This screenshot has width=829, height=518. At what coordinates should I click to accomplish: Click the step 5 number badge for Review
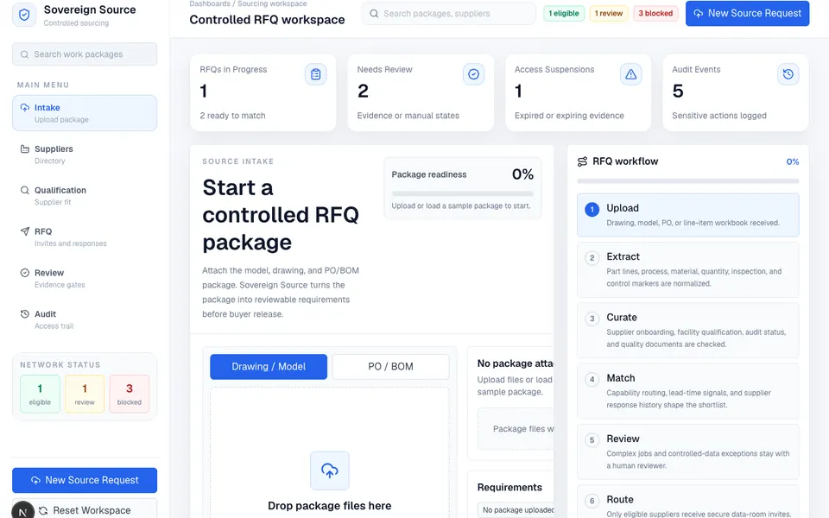592,440
